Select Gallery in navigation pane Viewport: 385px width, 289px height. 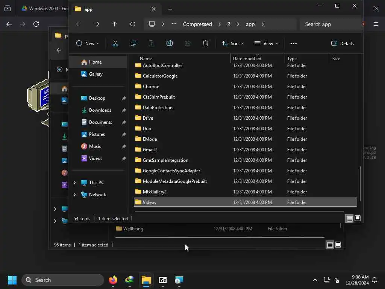pos(98,74)
